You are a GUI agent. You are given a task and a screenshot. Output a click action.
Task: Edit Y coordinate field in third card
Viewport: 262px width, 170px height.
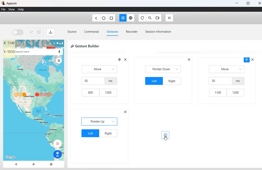pyautogui.click(x=236, y=93)
